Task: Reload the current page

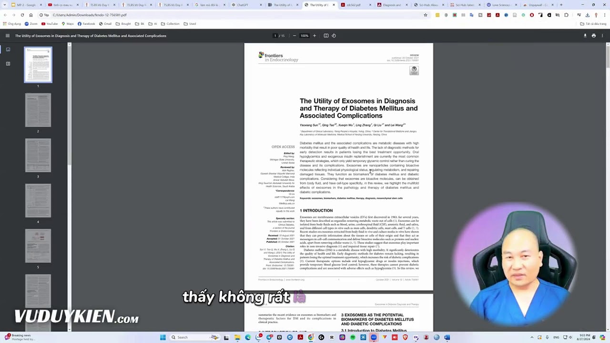Action: pos(22,15)
